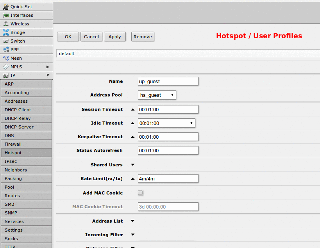The width and height of the screenshot is (320, 248).
Task: Collapse Rate Limit field with its arrow
Action: [133, 178]
